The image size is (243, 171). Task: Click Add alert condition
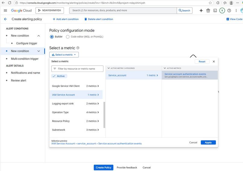[66, 19]
